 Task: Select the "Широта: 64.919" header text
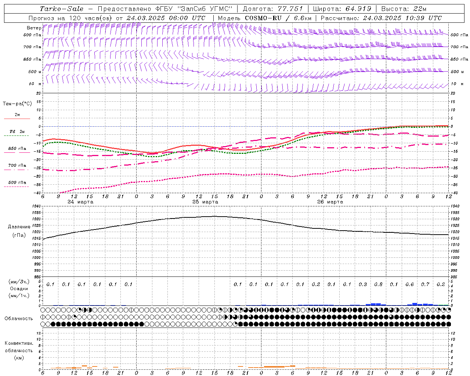(342, 9)
